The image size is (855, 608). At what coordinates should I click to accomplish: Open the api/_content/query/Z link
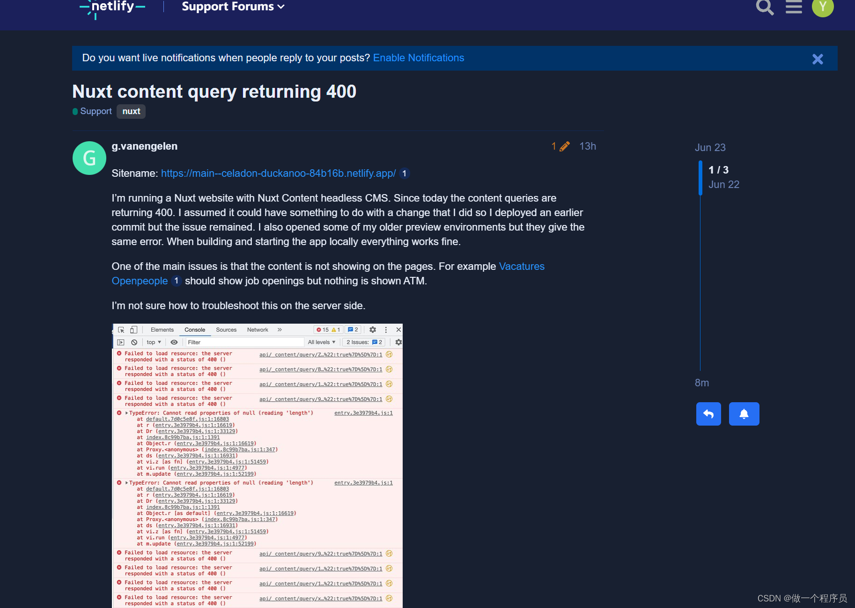[321, 355]
